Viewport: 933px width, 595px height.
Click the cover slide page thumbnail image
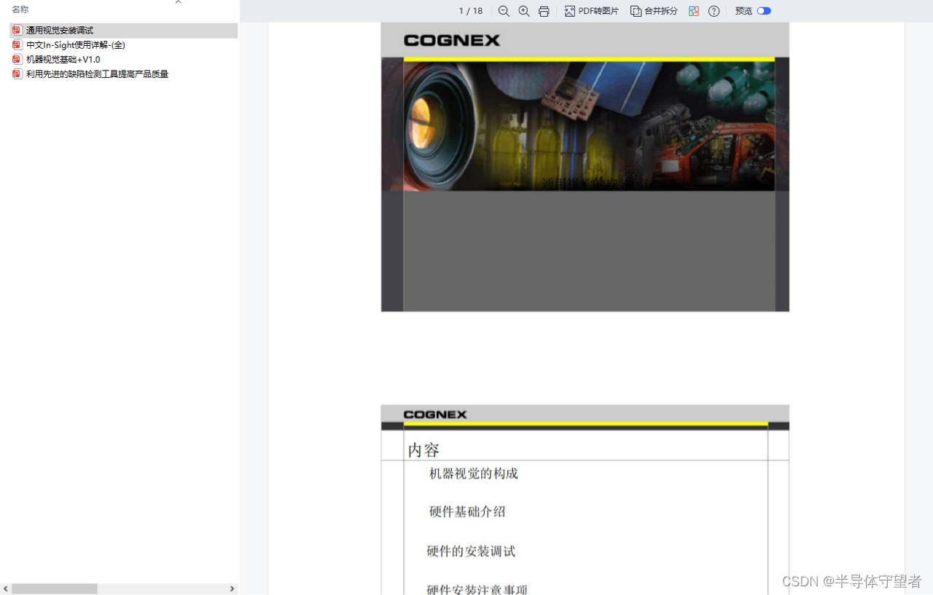[585, 167]
